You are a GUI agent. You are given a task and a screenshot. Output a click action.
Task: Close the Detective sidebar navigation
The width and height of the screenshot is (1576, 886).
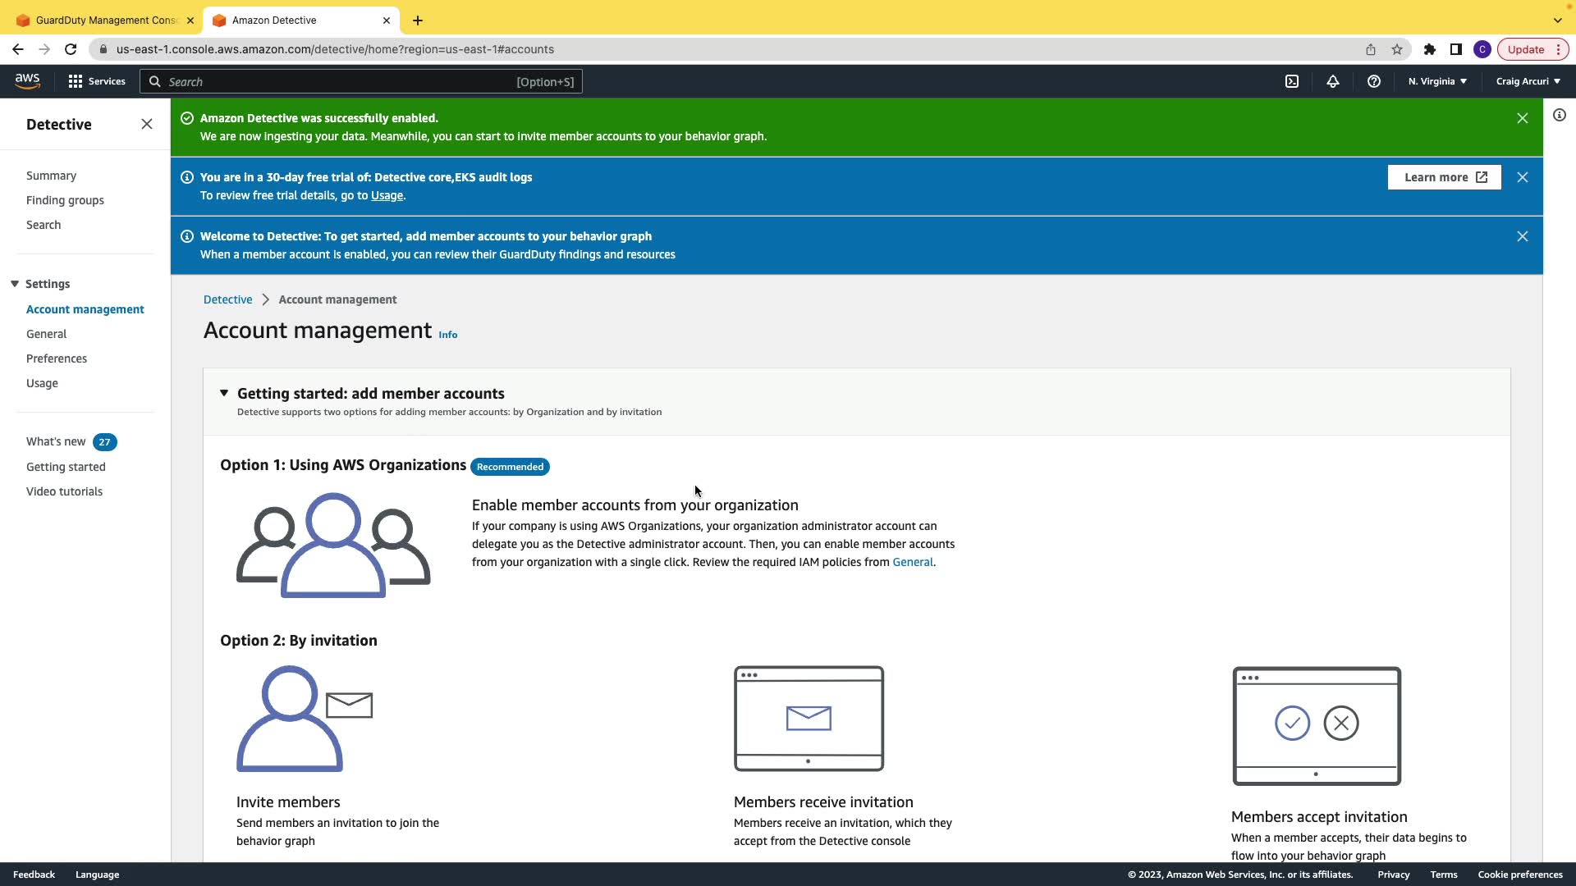click(x=147, y=124)
